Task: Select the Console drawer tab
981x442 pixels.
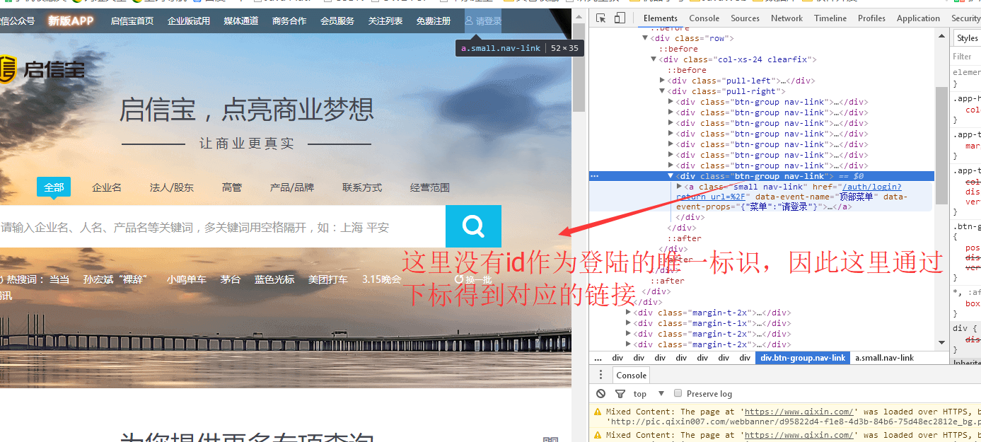Action: point(632,375)
